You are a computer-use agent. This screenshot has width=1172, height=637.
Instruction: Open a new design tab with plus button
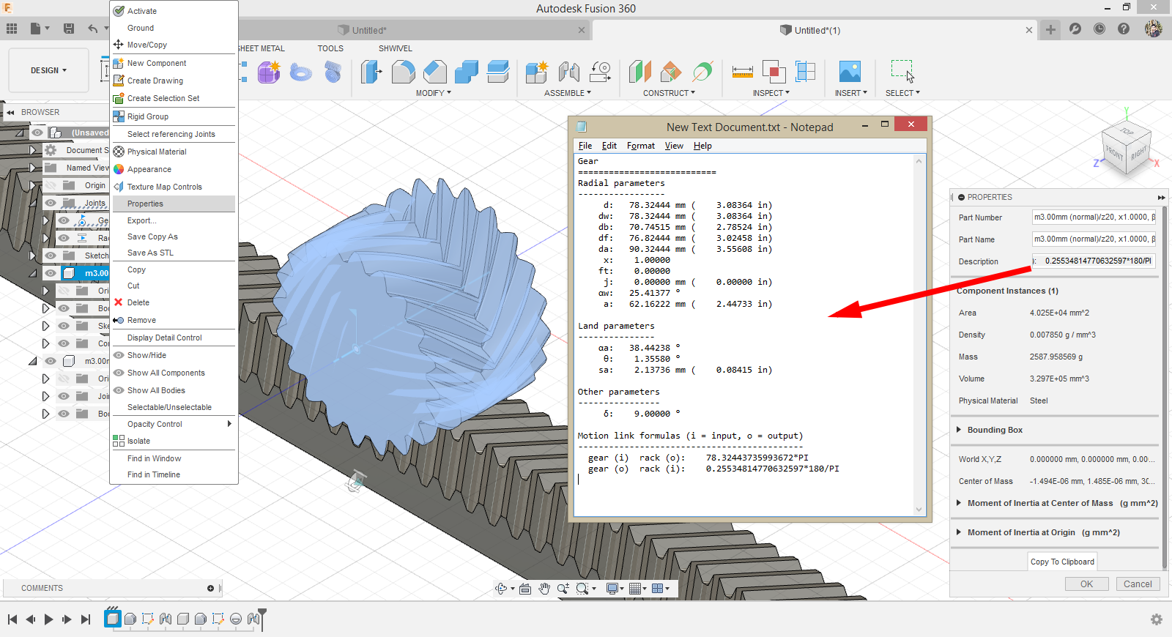click(x=1050, y=29)
